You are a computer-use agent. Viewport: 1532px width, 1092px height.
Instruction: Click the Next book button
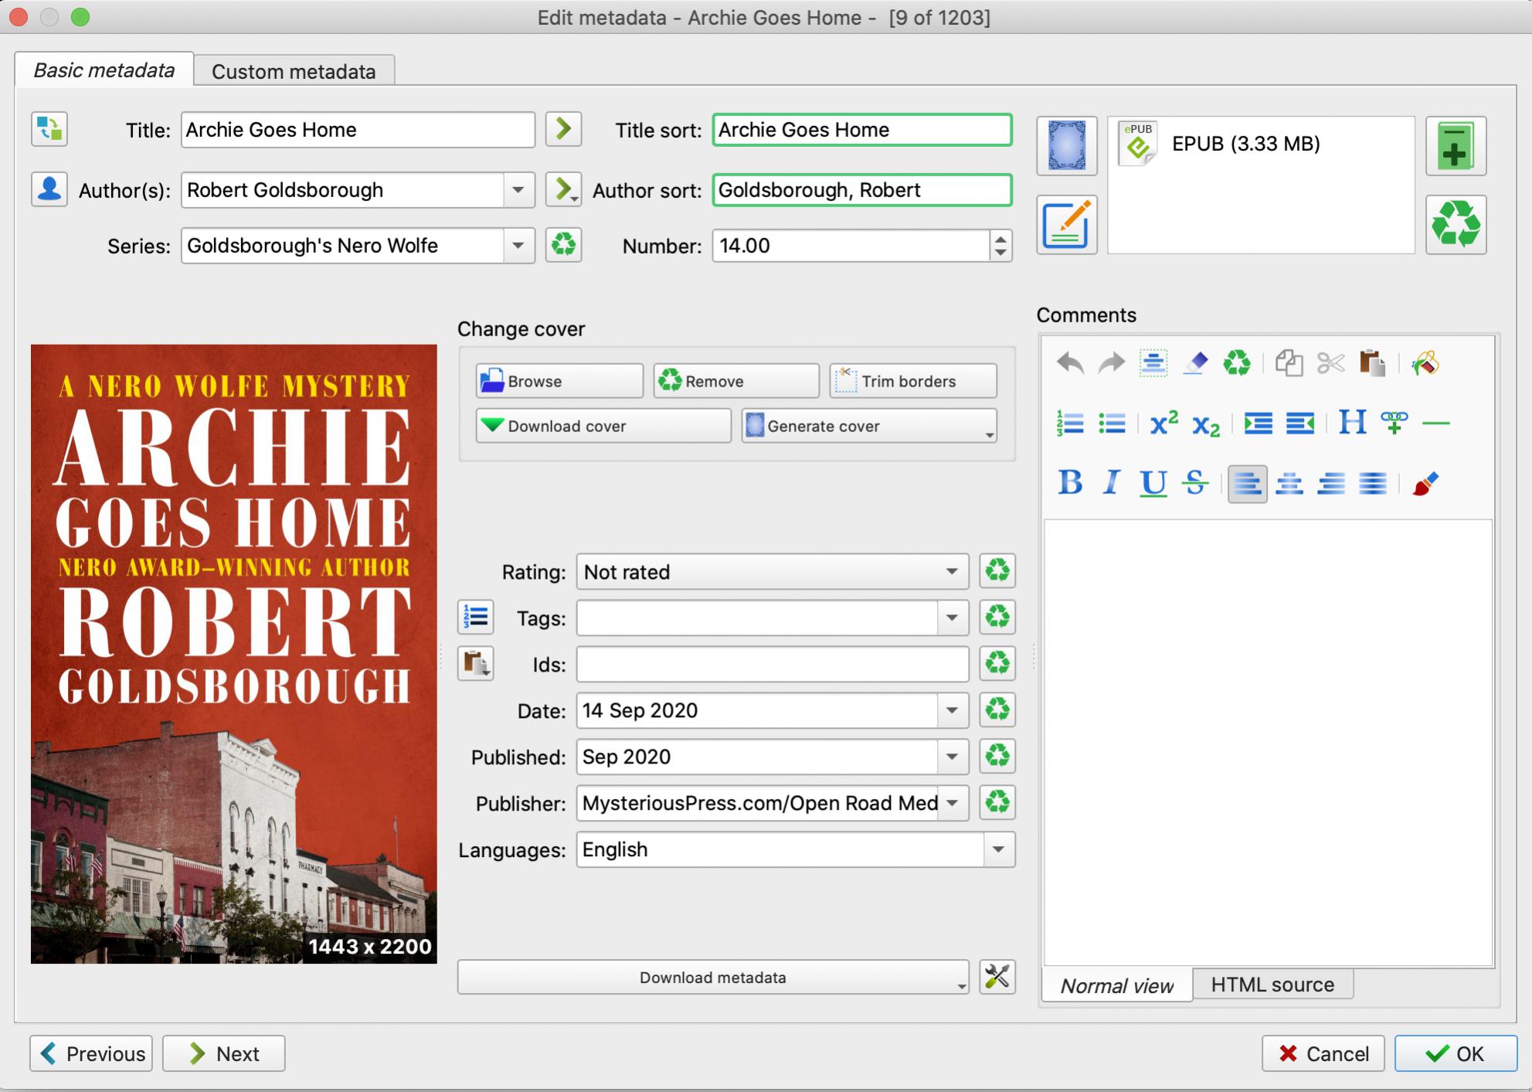pos(224,1053)
